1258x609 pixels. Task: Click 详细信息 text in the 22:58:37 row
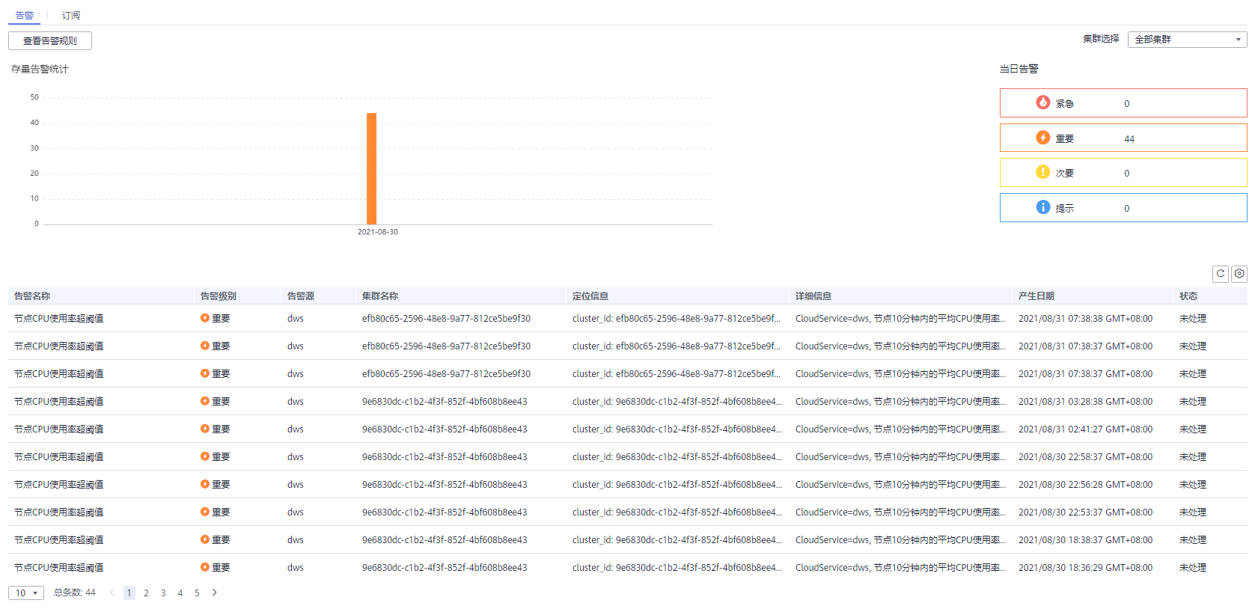tap(900, 457)
